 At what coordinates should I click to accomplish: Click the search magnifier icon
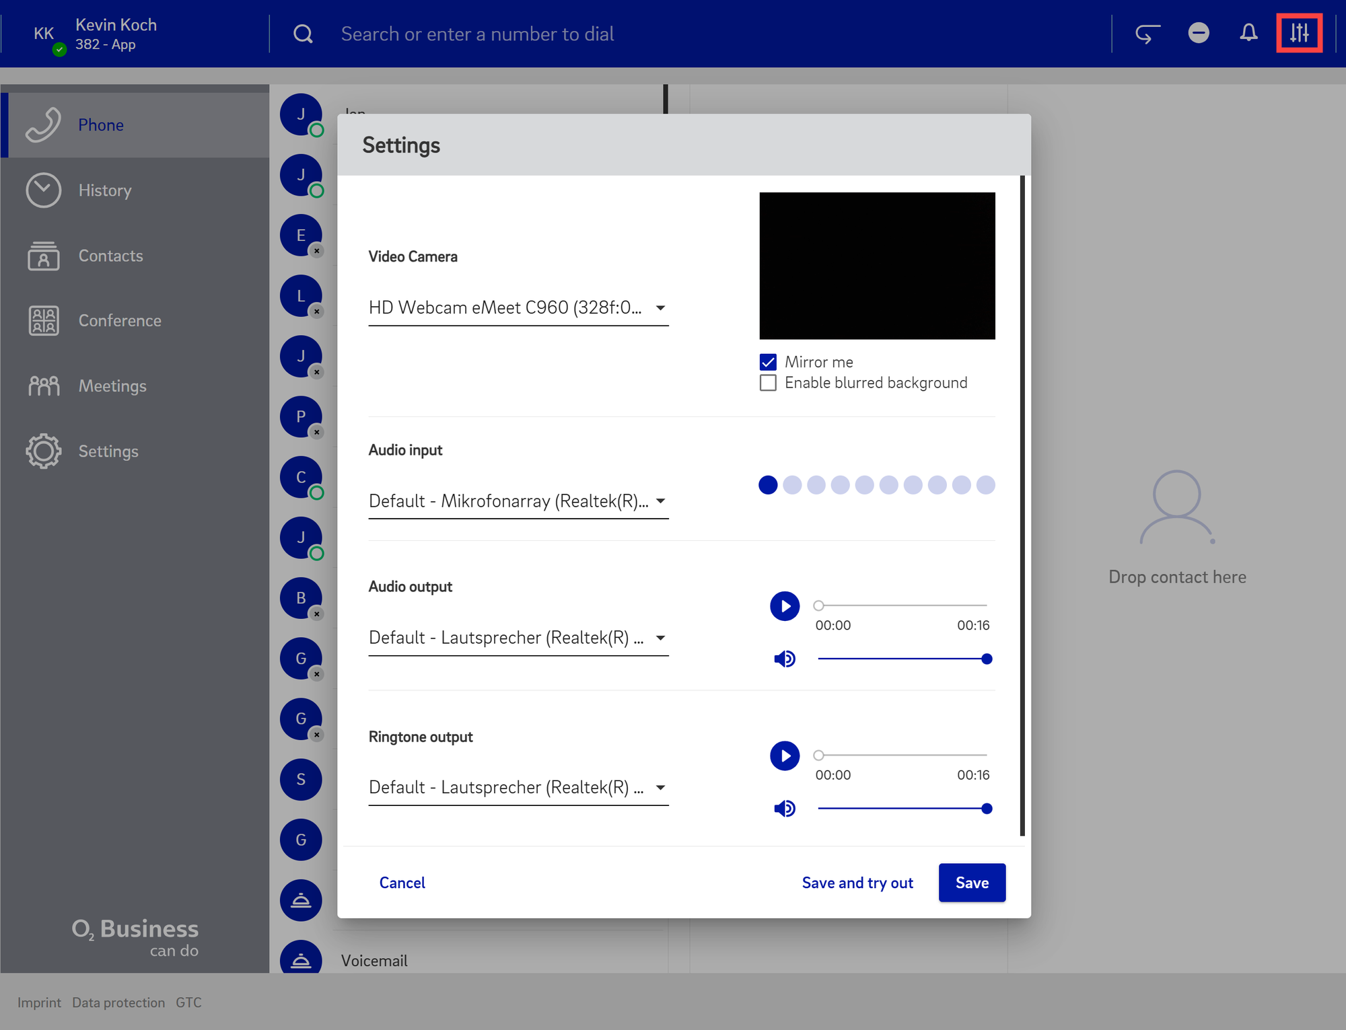(304, 34)
